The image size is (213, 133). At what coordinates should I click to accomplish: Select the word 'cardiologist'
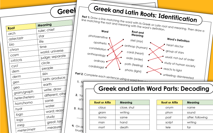pos(96,66)
